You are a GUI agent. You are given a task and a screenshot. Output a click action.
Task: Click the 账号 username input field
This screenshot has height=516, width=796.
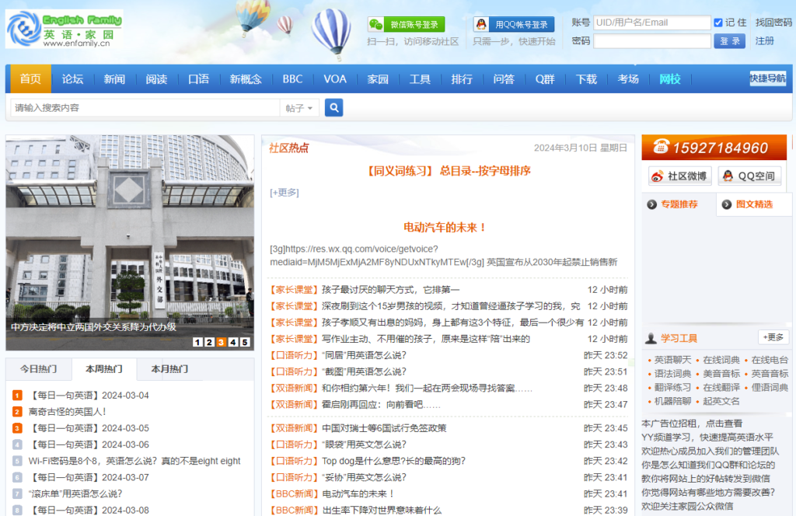pos(651,23)
